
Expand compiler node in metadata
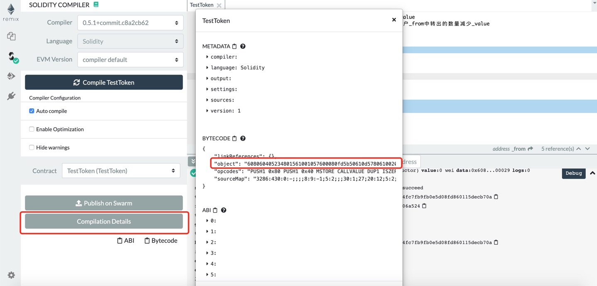tap(207, 57)
